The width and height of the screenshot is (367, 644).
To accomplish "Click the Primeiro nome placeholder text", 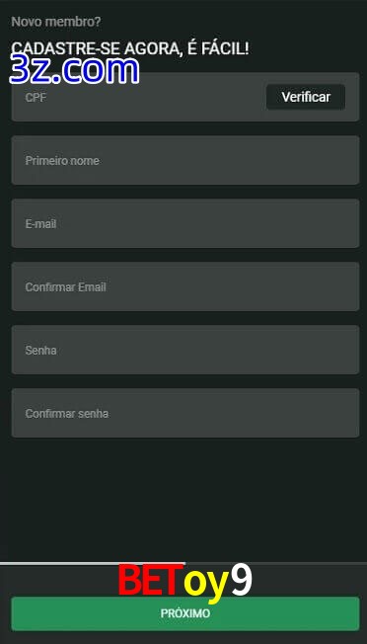I will pos(62,161).
